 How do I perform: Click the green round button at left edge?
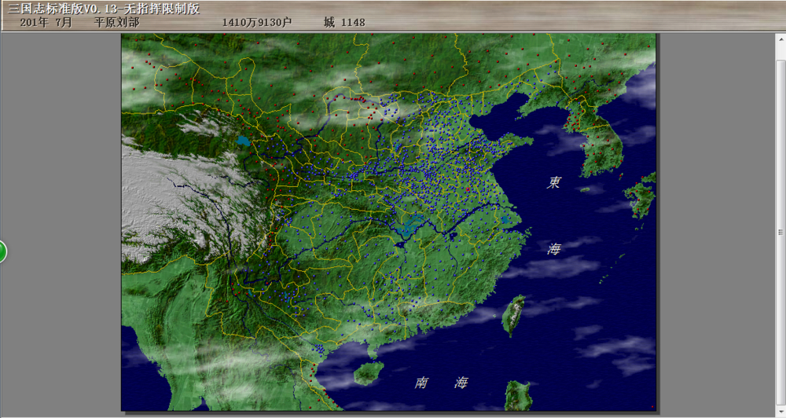[2, 251]
